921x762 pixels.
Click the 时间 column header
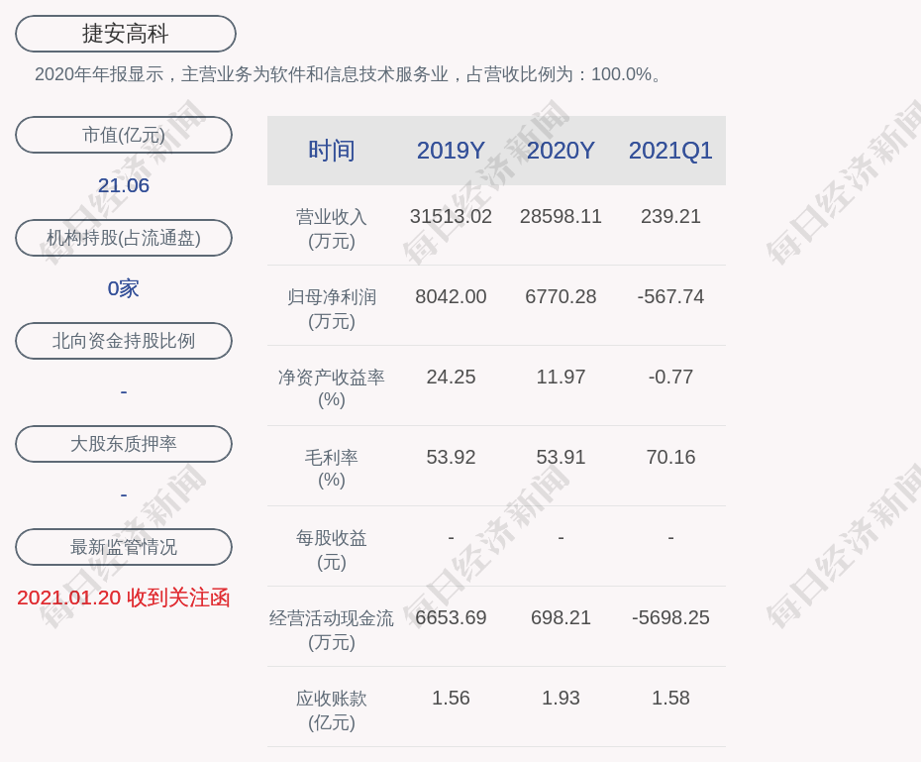332,151
